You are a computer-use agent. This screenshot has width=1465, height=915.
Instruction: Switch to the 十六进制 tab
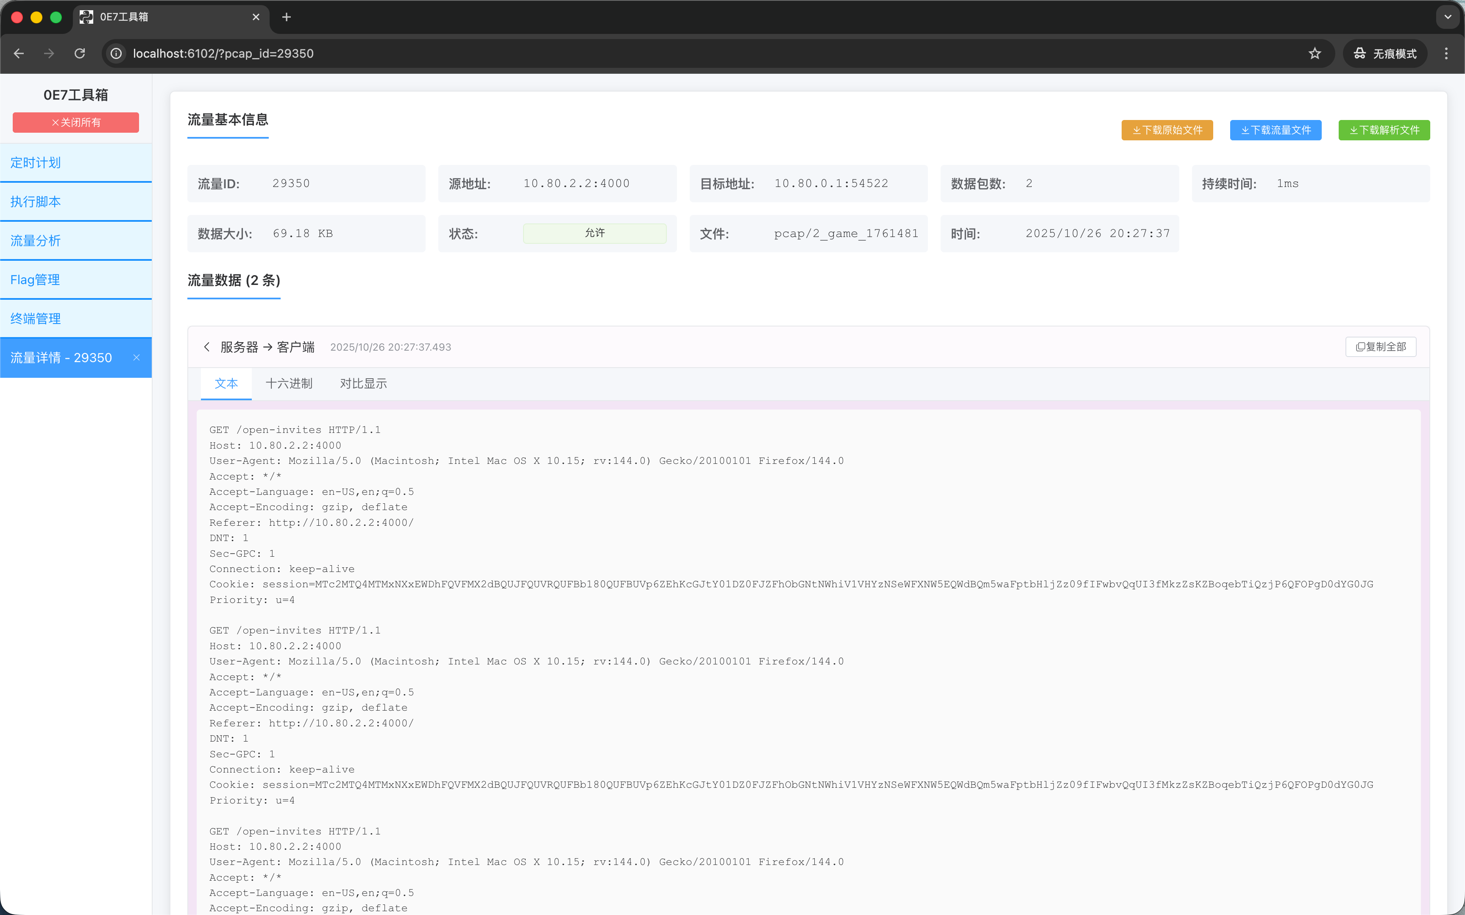pyautogui.click(x=289, y=383)
